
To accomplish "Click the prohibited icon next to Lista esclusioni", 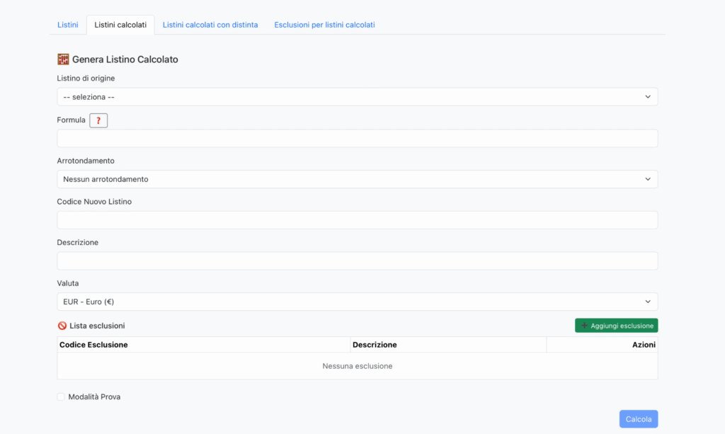I will tap(62, 326).
